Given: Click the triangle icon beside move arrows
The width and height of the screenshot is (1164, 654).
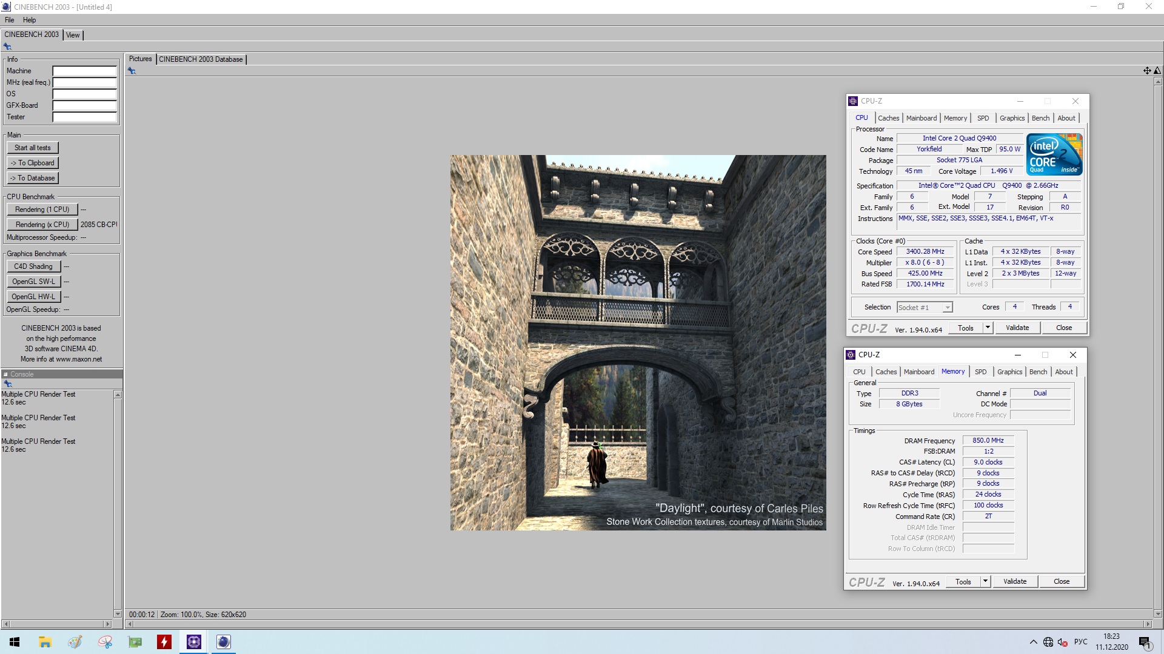Looking at the screenshot, I should (x=1157, y=71).
